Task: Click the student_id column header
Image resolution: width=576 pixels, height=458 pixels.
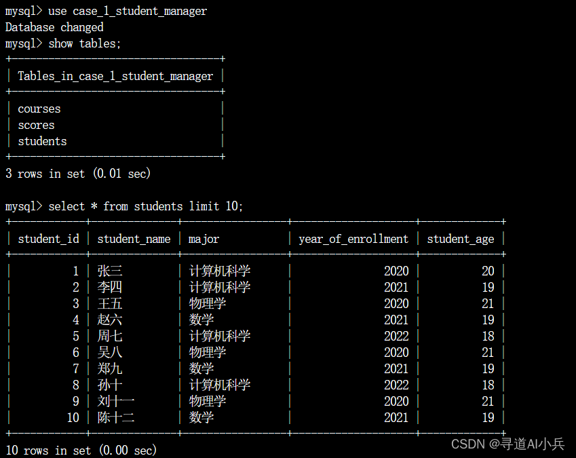Action: (48, 239)
